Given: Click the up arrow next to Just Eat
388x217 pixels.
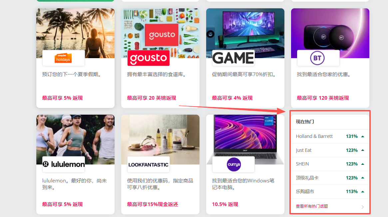Looking at the screenshot, I should click(362, 150).
